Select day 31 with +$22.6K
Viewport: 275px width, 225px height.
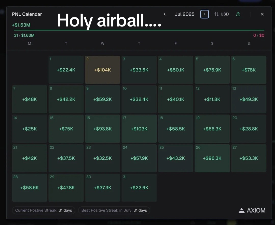(x=139, y=187)
